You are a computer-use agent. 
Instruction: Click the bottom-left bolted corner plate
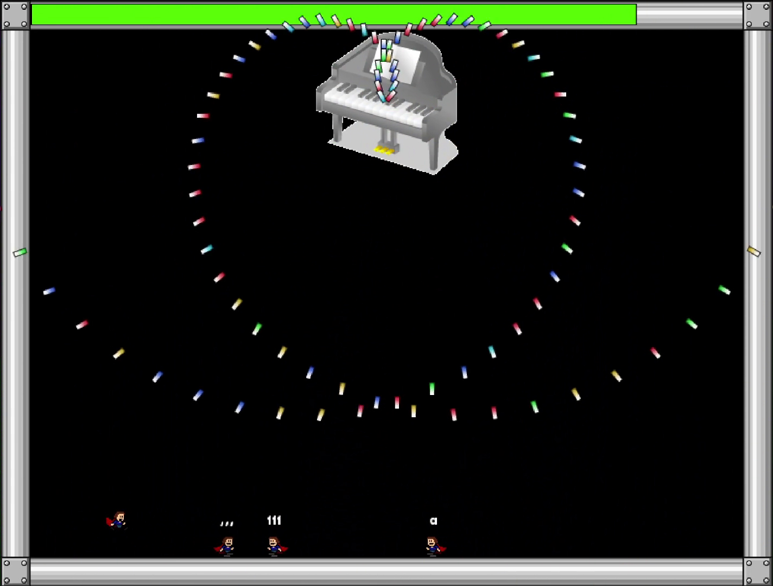15,571
